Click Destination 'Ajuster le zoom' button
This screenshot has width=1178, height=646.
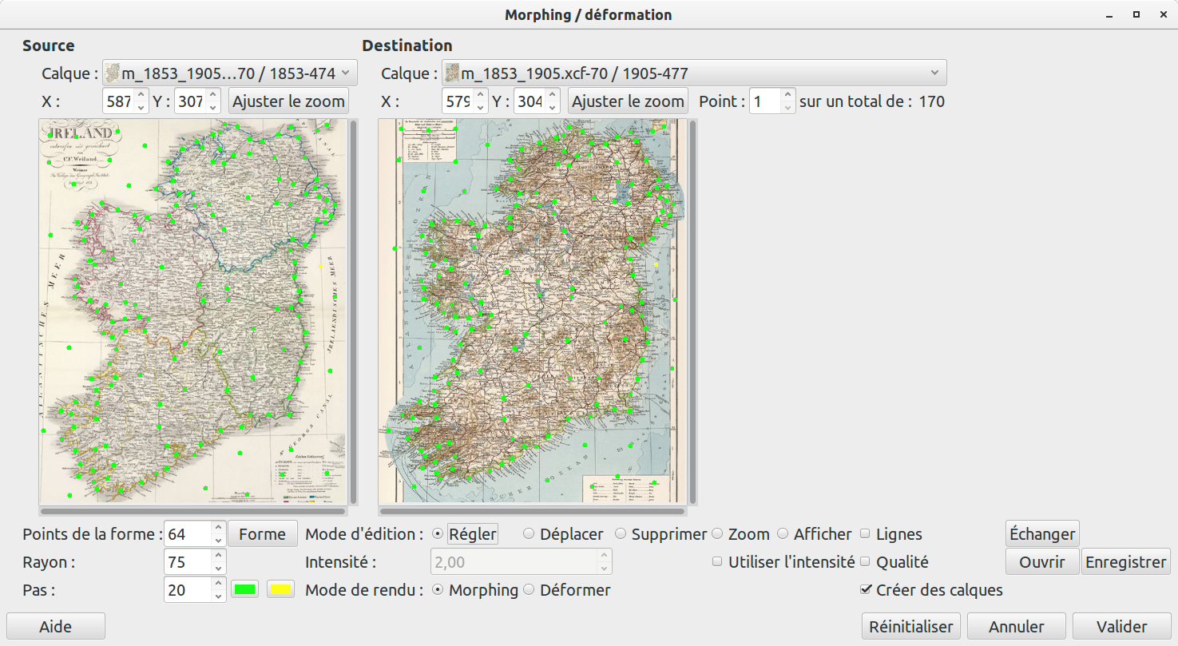(628, 101)
